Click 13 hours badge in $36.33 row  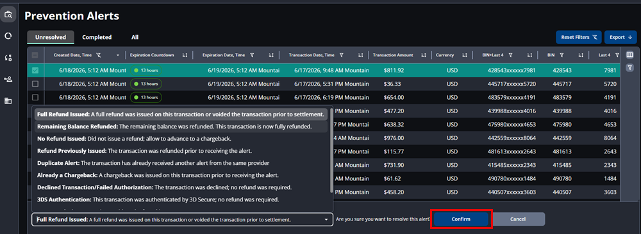coord(146,84)
